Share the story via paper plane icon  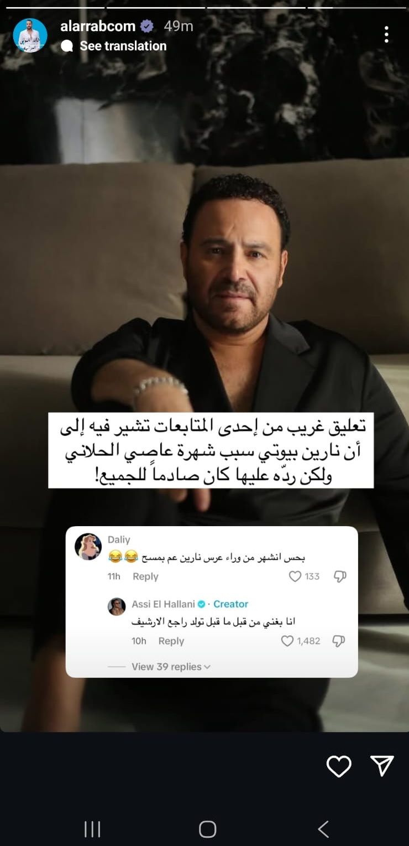click(x=382, y=766)
